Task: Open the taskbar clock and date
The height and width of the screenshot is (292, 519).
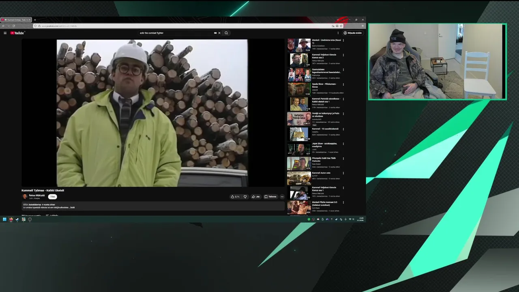Action: pyautogui.click(x=361, y=219)
